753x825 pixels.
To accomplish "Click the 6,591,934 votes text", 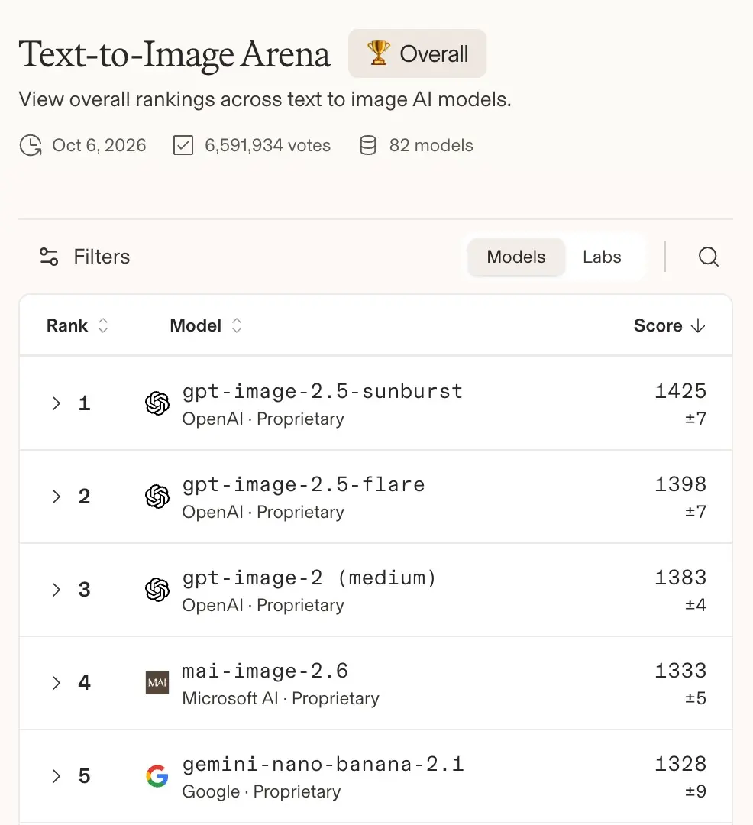I will click(x=267, y=145).
